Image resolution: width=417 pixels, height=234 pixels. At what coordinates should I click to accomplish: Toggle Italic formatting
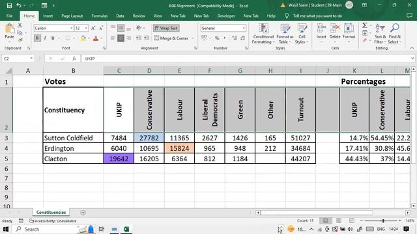pyautogui.click(x=45, y=38)
